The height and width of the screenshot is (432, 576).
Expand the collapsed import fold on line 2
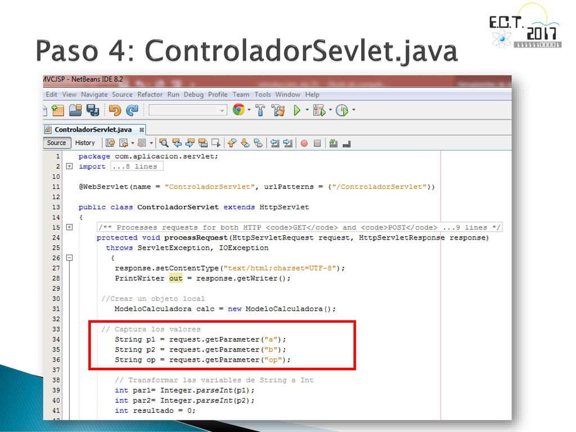pos(69,166)
